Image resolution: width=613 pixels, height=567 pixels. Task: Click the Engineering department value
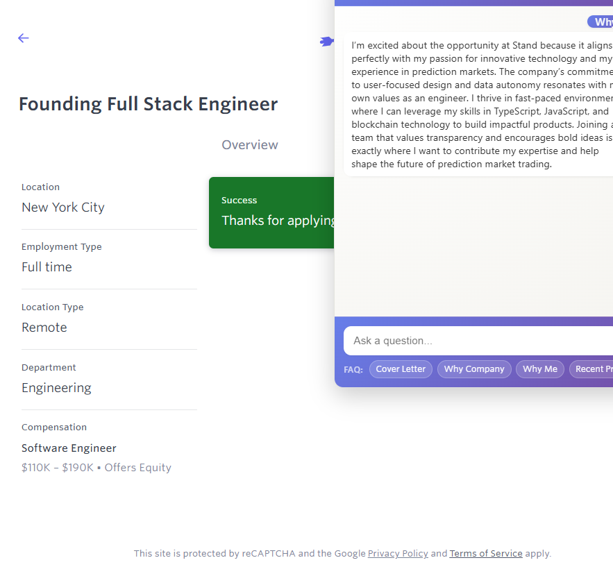[x=56, y=388]
